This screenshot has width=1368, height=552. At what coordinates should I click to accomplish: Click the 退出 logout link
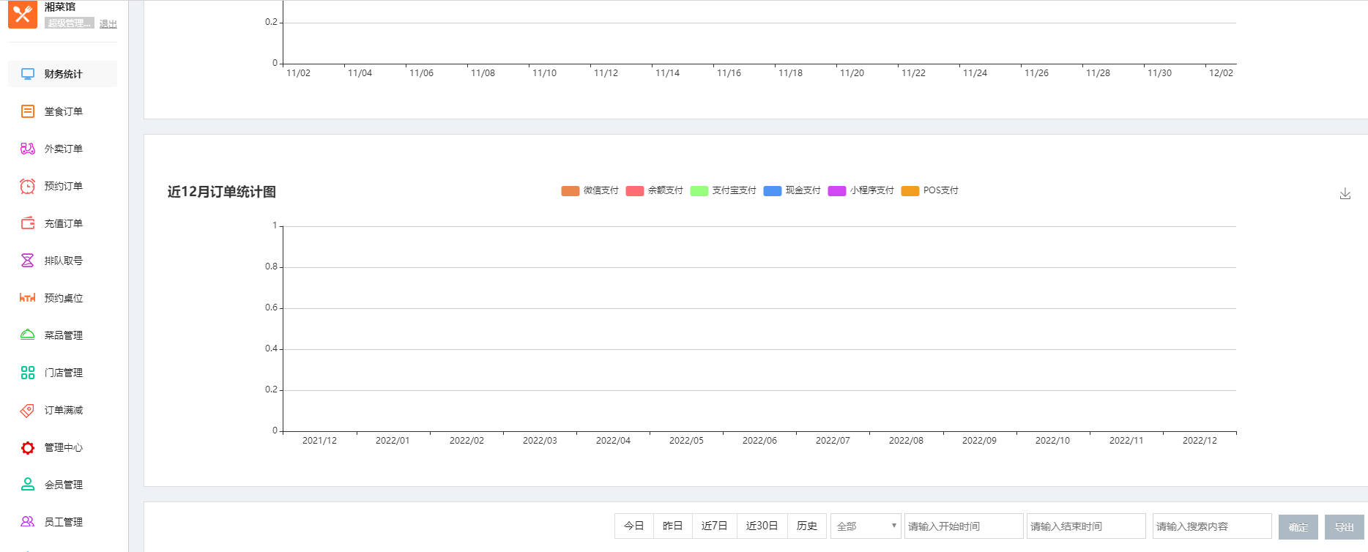tap(108, 23)
